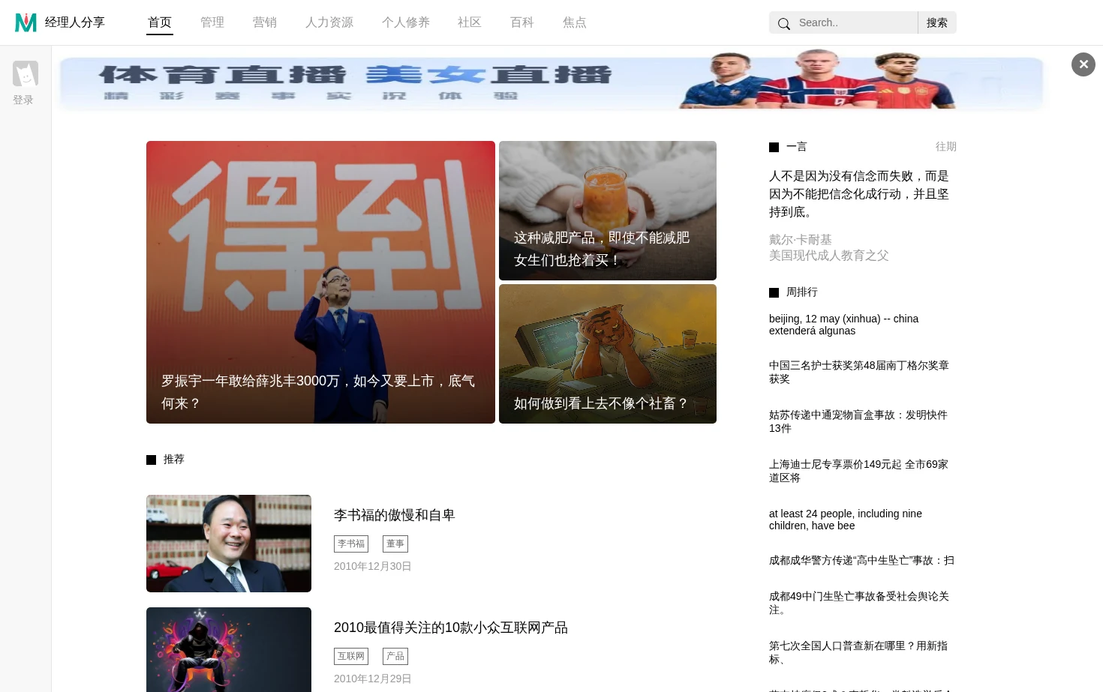
Task: Click the date 2010年12月29日
Action: click(x=373, y=679)
